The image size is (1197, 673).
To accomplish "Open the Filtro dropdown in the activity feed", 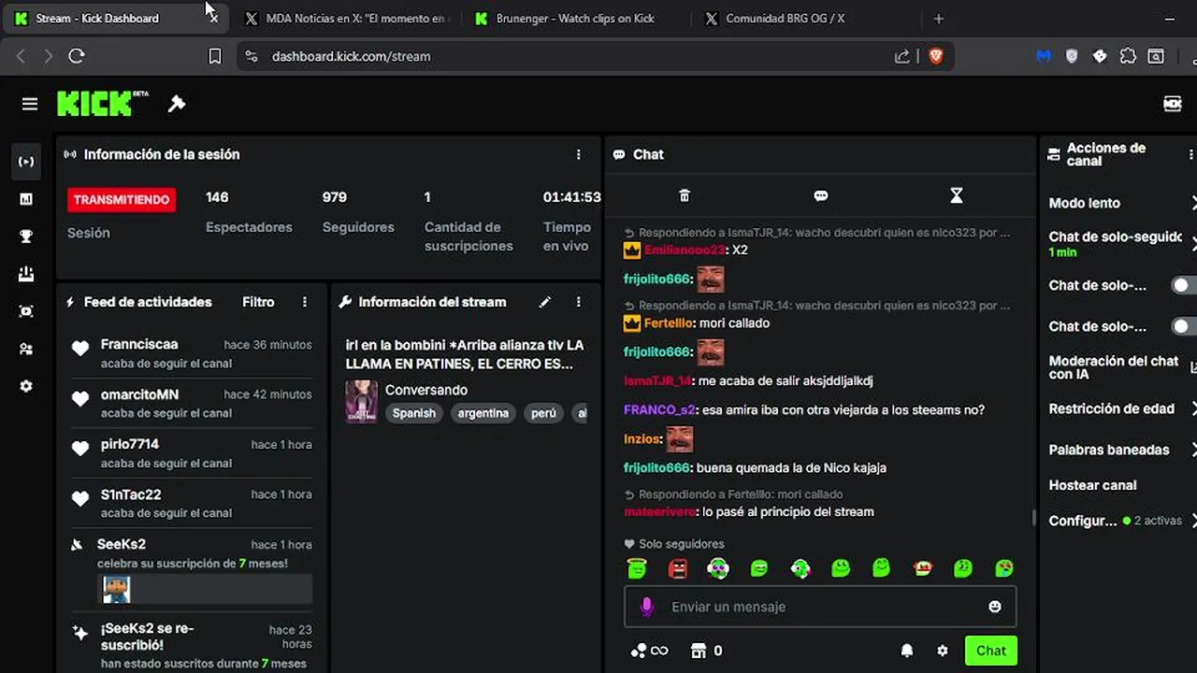I will [258, 302].
